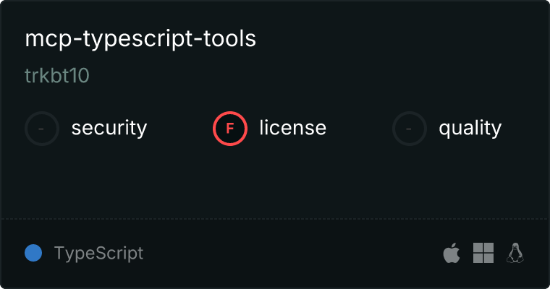Click empty space right of the card title
Screen dimensions: 550x289
tap(398, 39)
